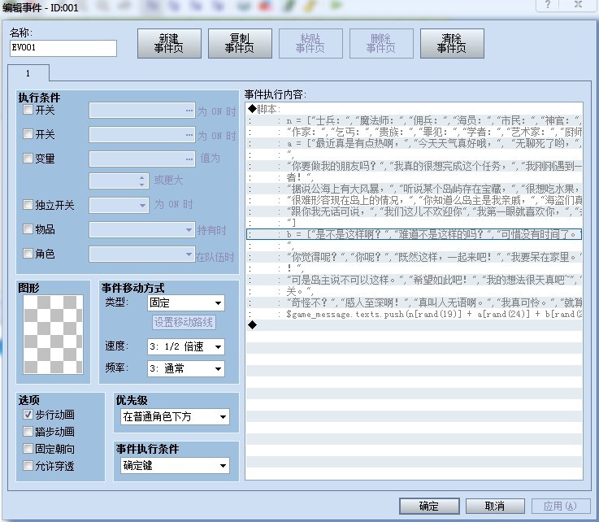
Task: Enable the second 开关 condition checkbox
Action: (28, 134)
